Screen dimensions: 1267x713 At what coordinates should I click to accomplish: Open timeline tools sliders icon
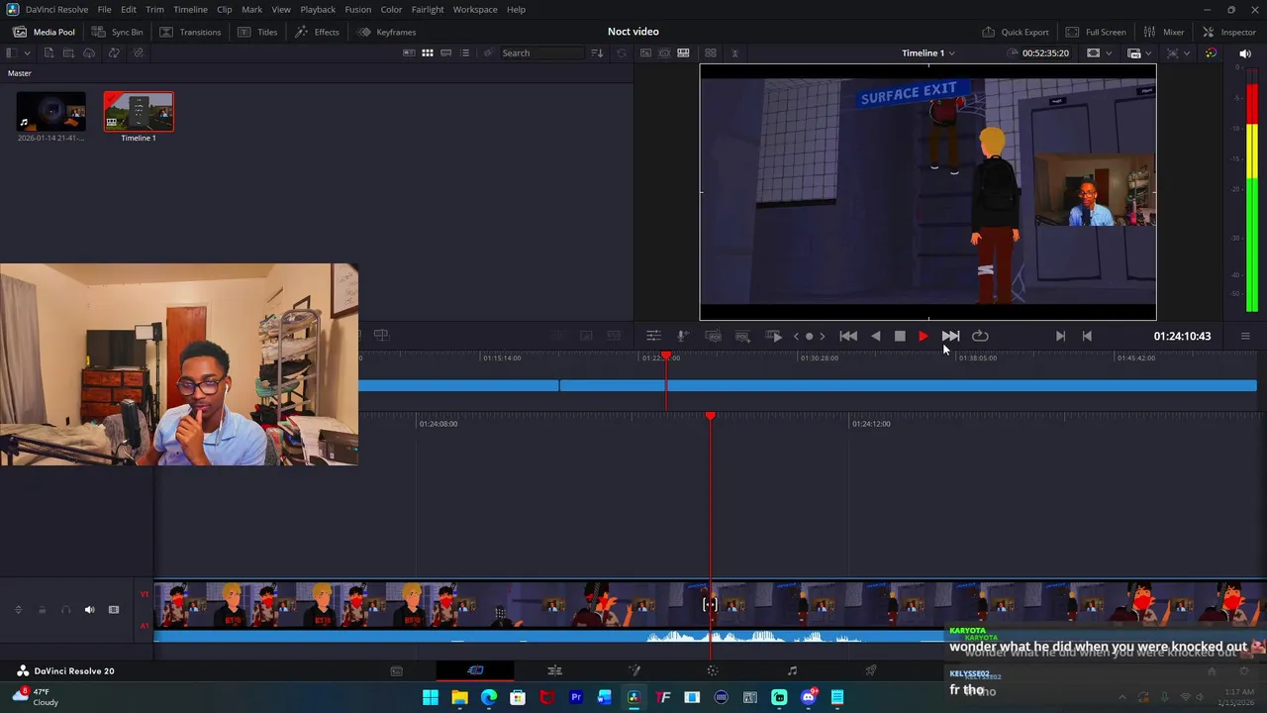pyautogui.click(x=653, y=336)
